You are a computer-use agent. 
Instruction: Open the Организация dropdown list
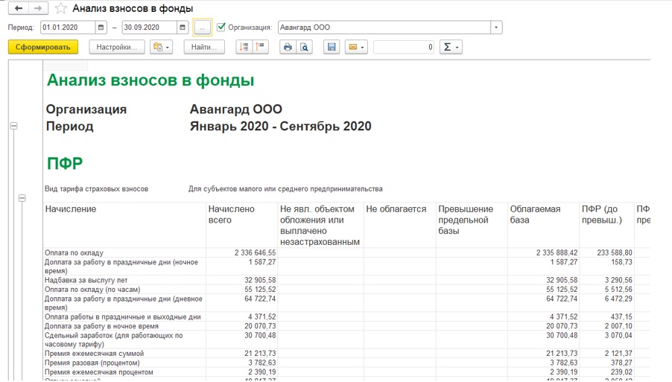tap(496, 28)
